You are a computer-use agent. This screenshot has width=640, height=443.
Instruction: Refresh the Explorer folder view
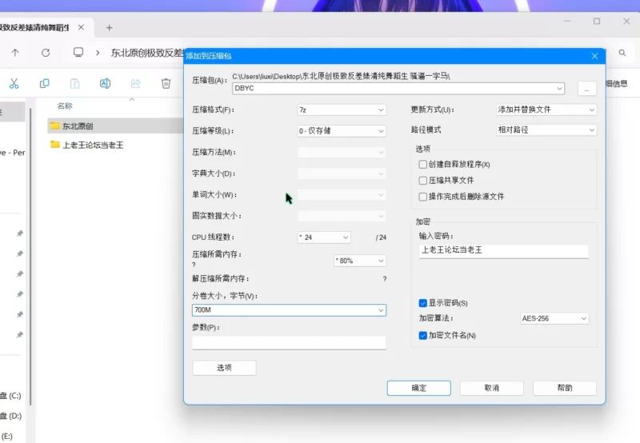pos(46,53)
